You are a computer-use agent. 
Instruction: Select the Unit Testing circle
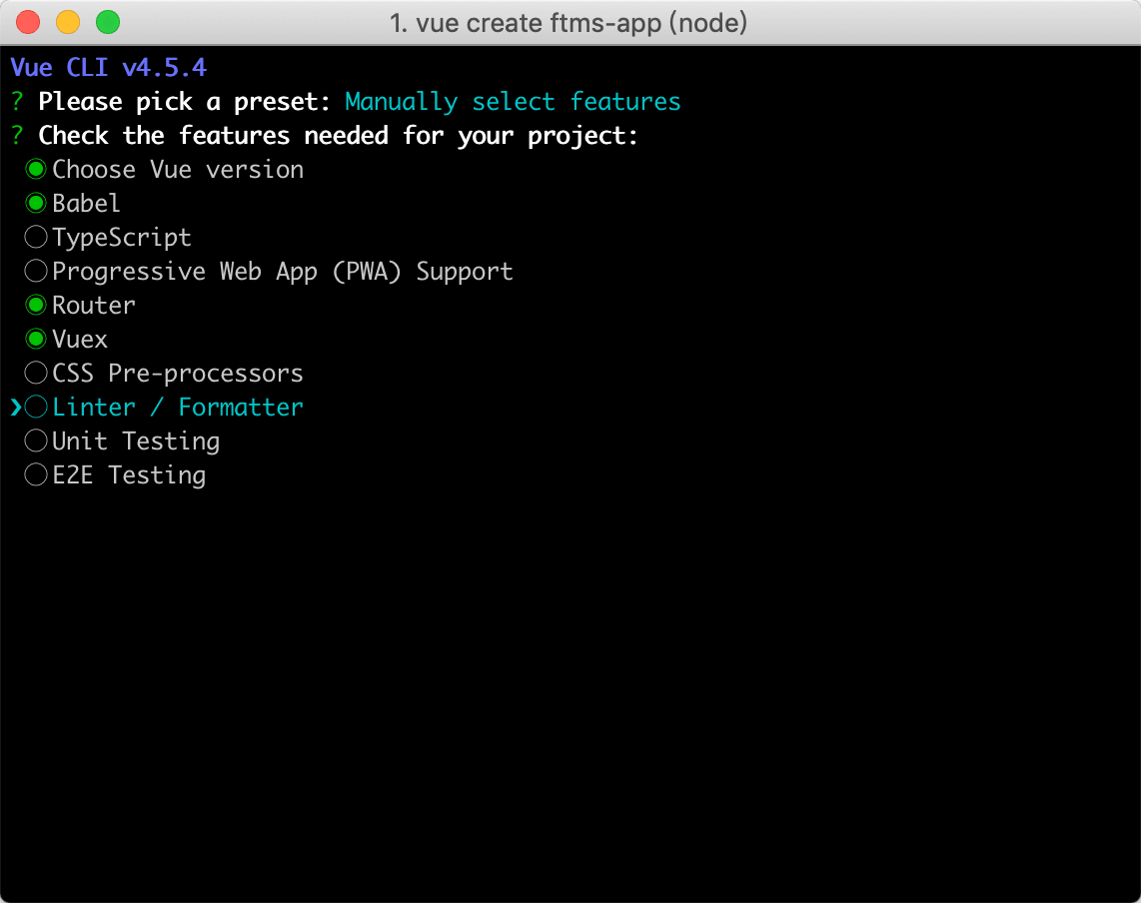[37, 442]
